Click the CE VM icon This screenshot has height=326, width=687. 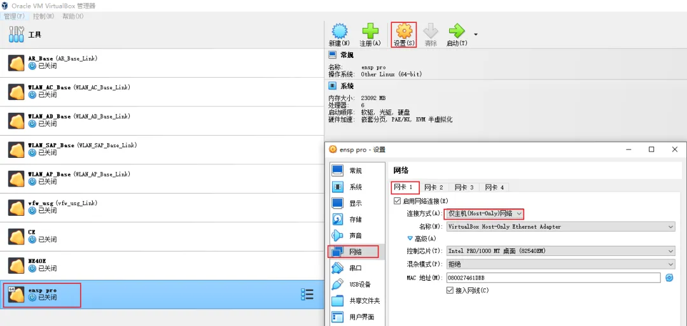16,236
